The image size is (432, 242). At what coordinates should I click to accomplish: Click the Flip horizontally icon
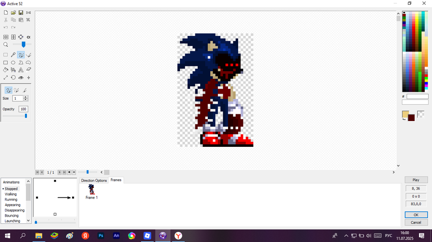5,37
